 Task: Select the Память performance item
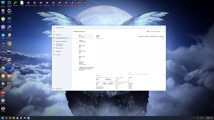83,41
